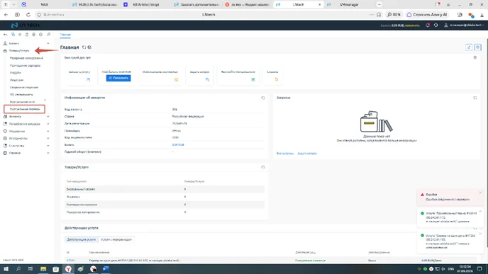
Task: Open Размещение серверов in sidebar
Action: pyautogui.click(x=26, y=66)
